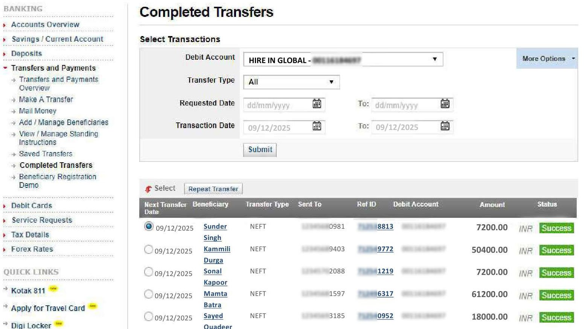Select radio button for Kammili Durga transfer
The height and width of the screenshot is (329, 585).
click(x=149, y=249)
